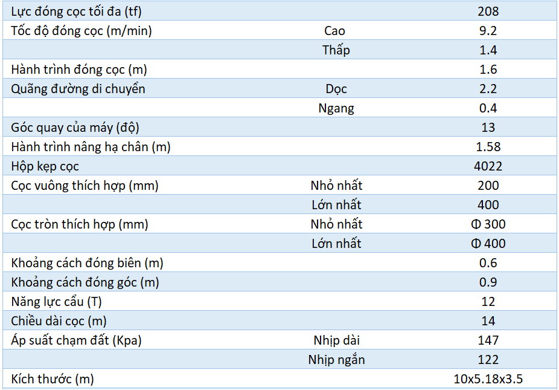Select the 'Hộp kẹp cọc' value 4022
This screenshot has width=559, height=390.
tap(488, 166)
